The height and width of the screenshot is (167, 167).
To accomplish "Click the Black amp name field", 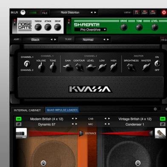I will pyautogui.click(x=35, y=40).
